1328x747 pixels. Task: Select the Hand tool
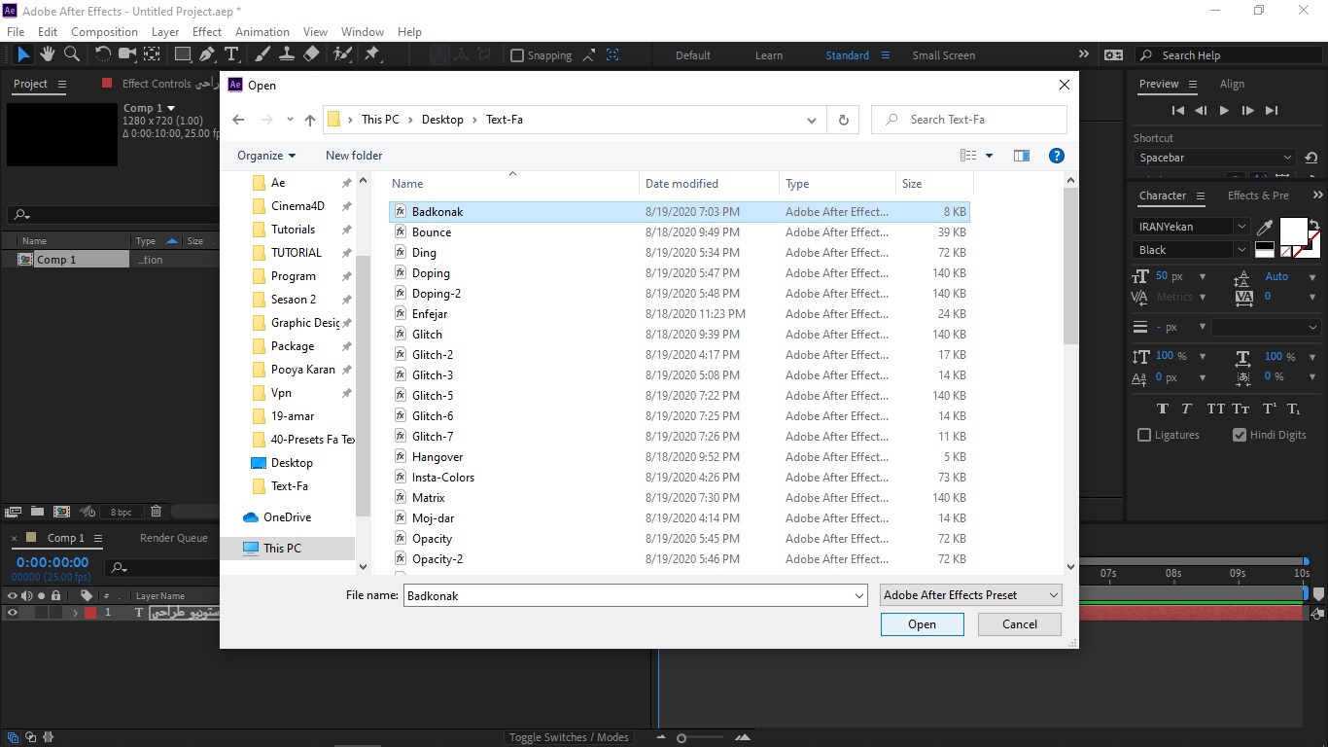(48, 54)
